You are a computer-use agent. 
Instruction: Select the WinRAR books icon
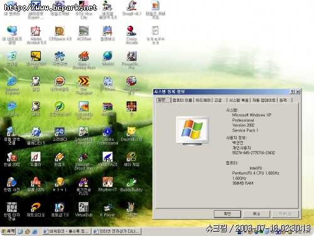point(107,109)
